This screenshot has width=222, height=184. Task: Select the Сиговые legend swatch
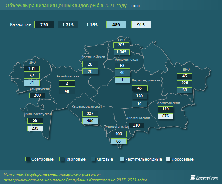tap(93, 159)
